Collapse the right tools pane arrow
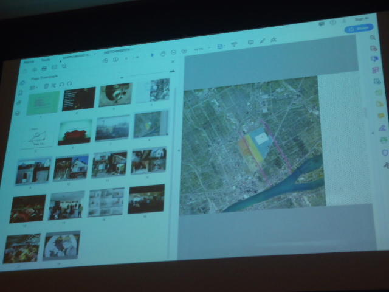 [x=373, y=133]
